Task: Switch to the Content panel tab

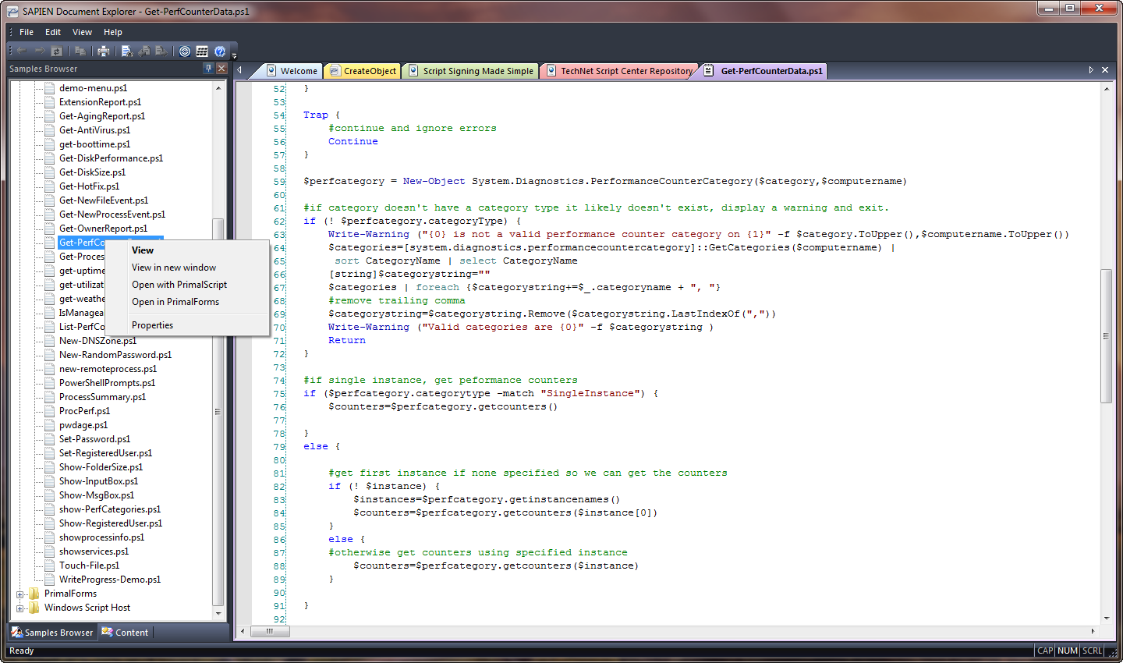Action: click(125, 633)
